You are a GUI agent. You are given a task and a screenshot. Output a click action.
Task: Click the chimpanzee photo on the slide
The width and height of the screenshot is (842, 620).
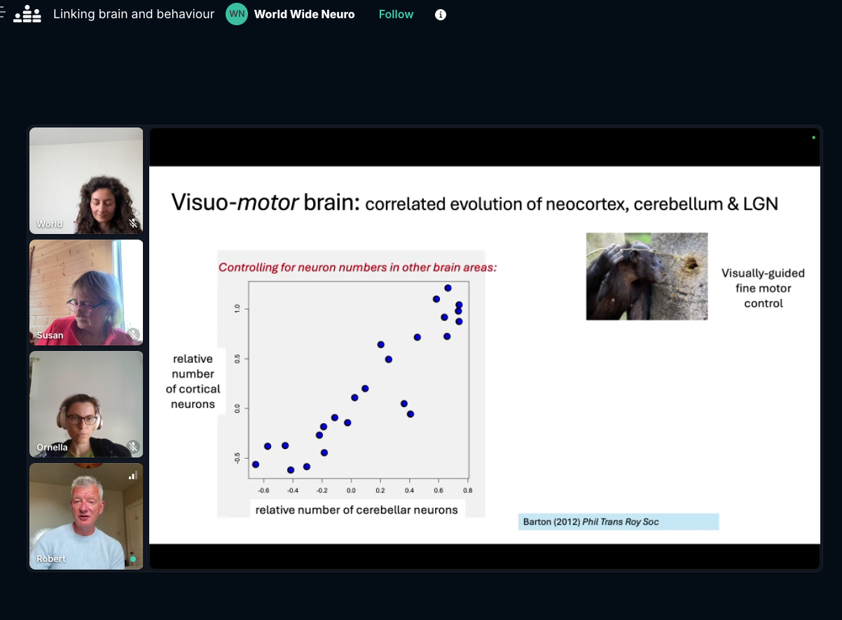pyautogui.click(x=647, y=276)
